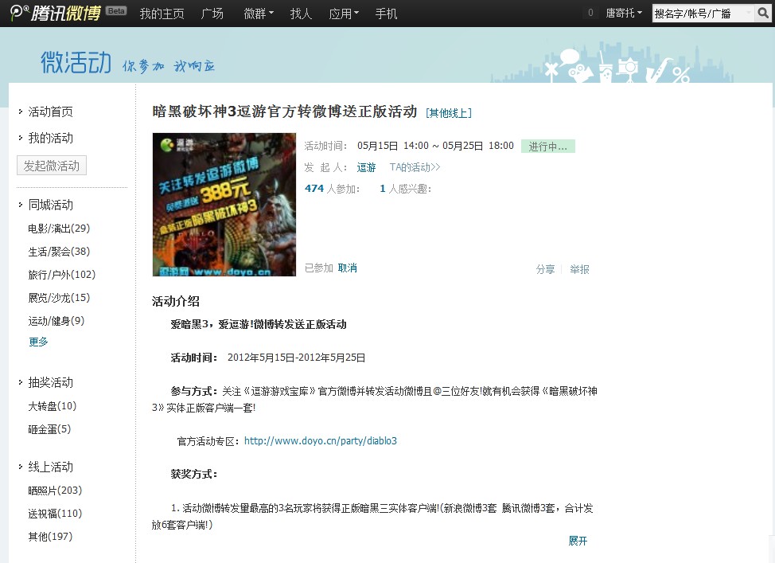Viewport: 775px width, 563px height.
Task: Click the Tencent Weibo logo
Action: click(x=56, y=13)
